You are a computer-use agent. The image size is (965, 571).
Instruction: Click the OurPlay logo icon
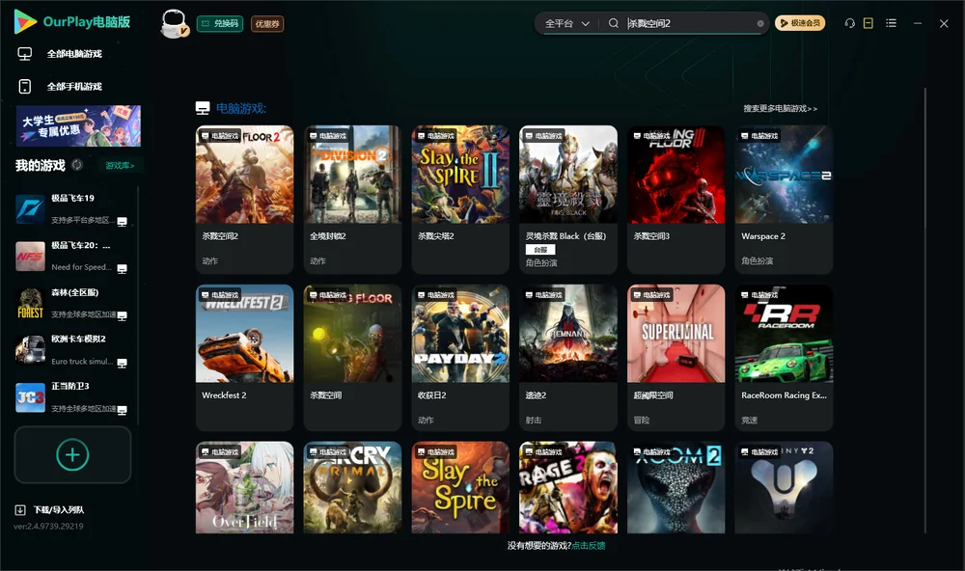(25, 22)
